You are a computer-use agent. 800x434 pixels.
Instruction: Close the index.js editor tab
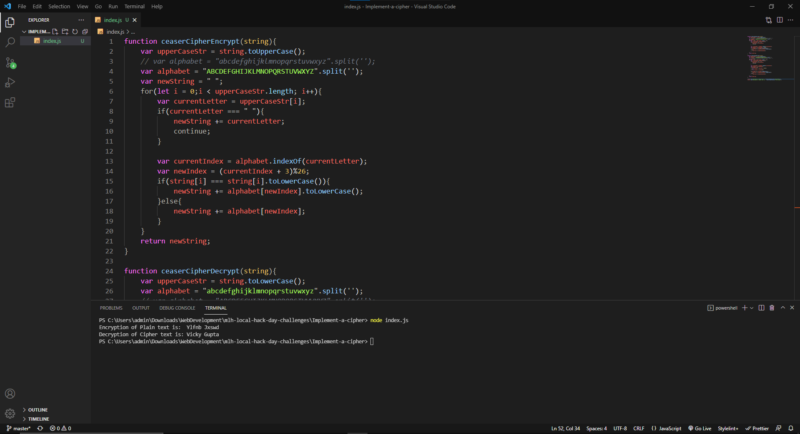pyautogui.click(x=135, y=20)
